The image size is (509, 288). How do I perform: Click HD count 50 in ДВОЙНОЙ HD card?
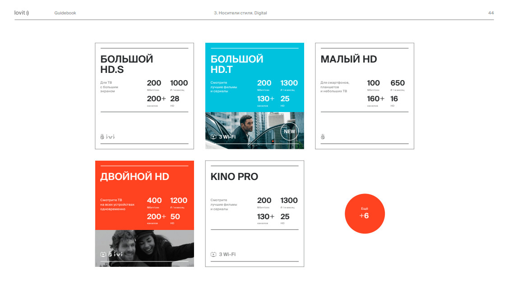(x=175, y=216)
